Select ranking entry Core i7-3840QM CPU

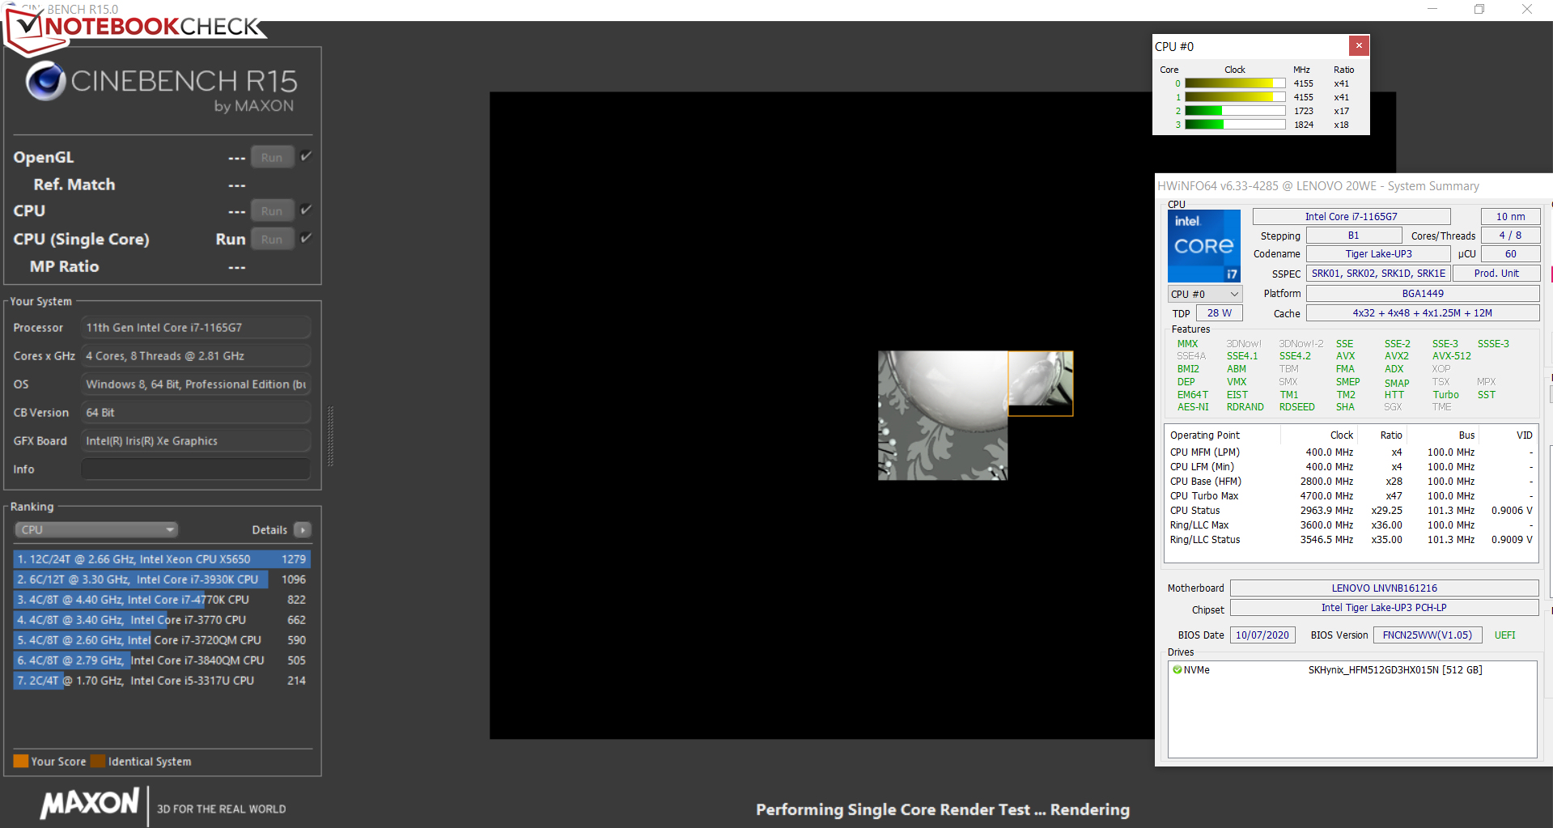162,660
